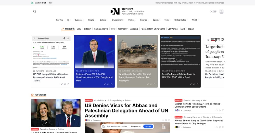This screenshot has height=133, width=255.
Task: Select trending topic Bitcoin
Action: [88, 29]
